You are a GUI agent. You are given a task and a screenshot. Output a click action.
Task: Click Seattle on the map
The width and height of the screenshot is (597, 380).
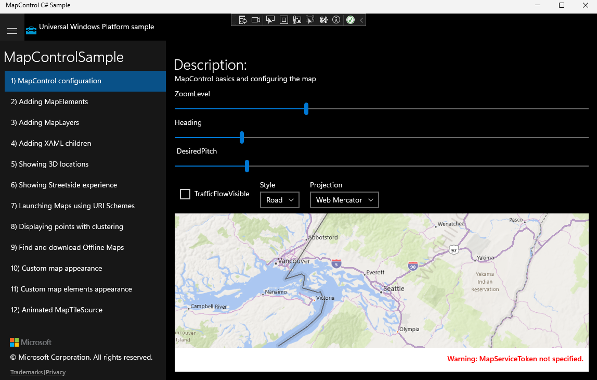point(394,288)
